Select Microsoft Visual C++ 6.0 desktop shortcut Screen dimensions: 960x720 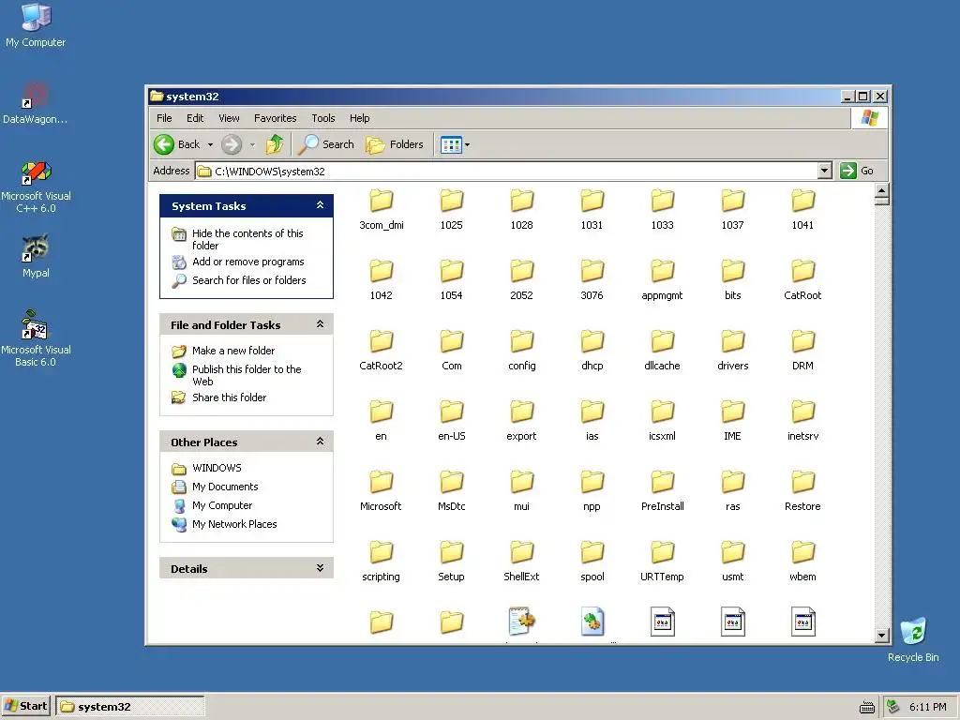click(x=36, y=187)
